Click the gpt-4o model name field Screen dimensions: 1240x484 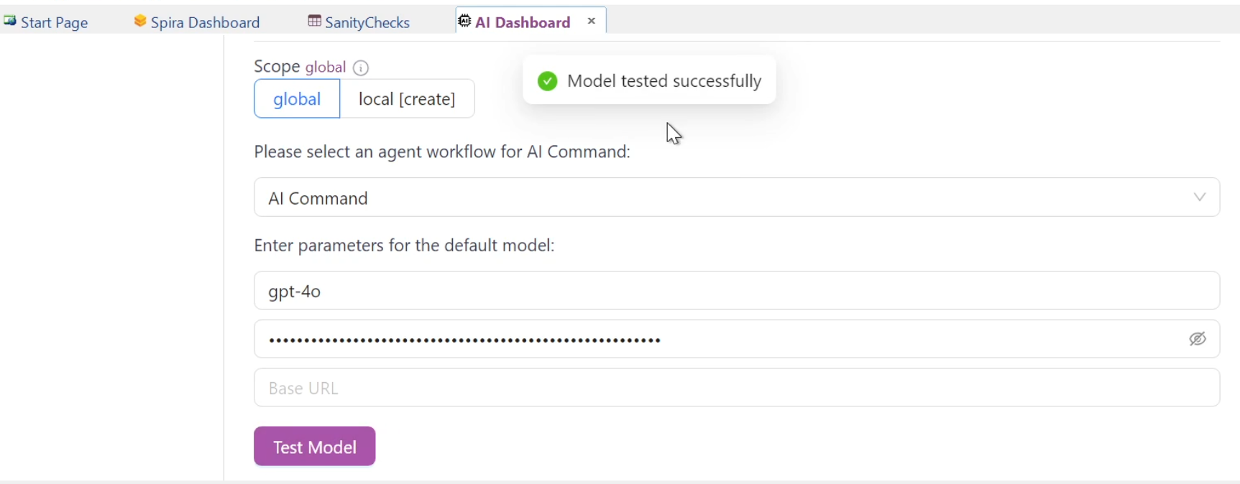tap(719, 291)
